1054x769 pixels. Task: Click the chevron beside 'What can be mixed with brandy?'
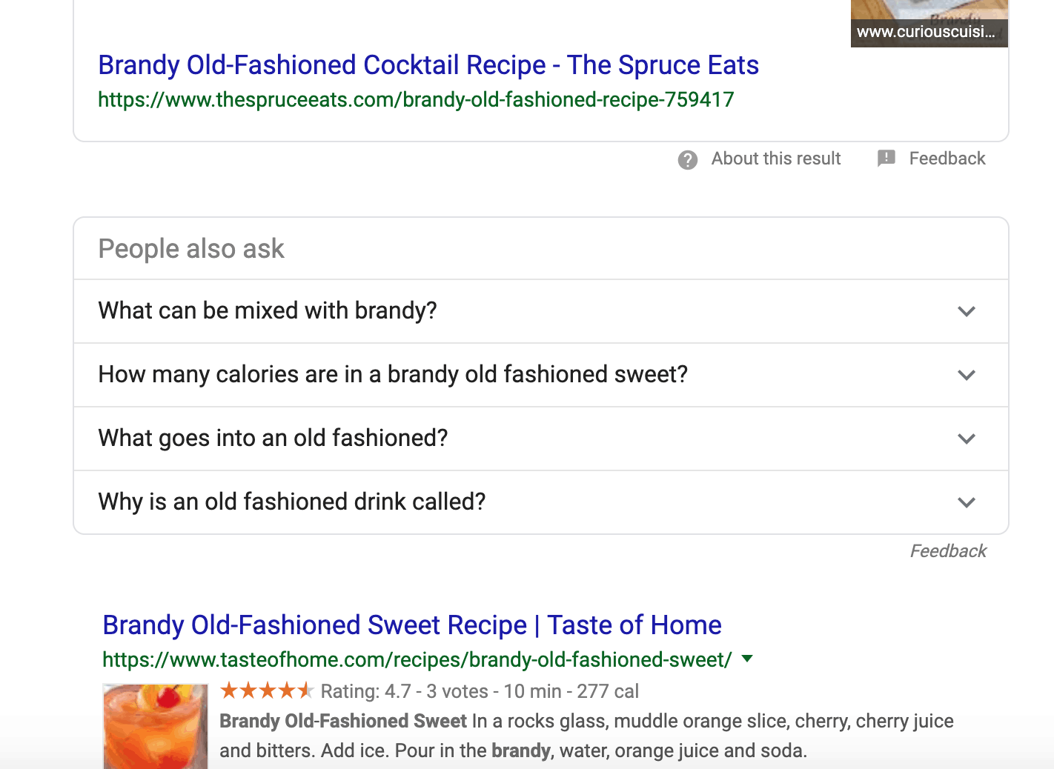(967, 311)
